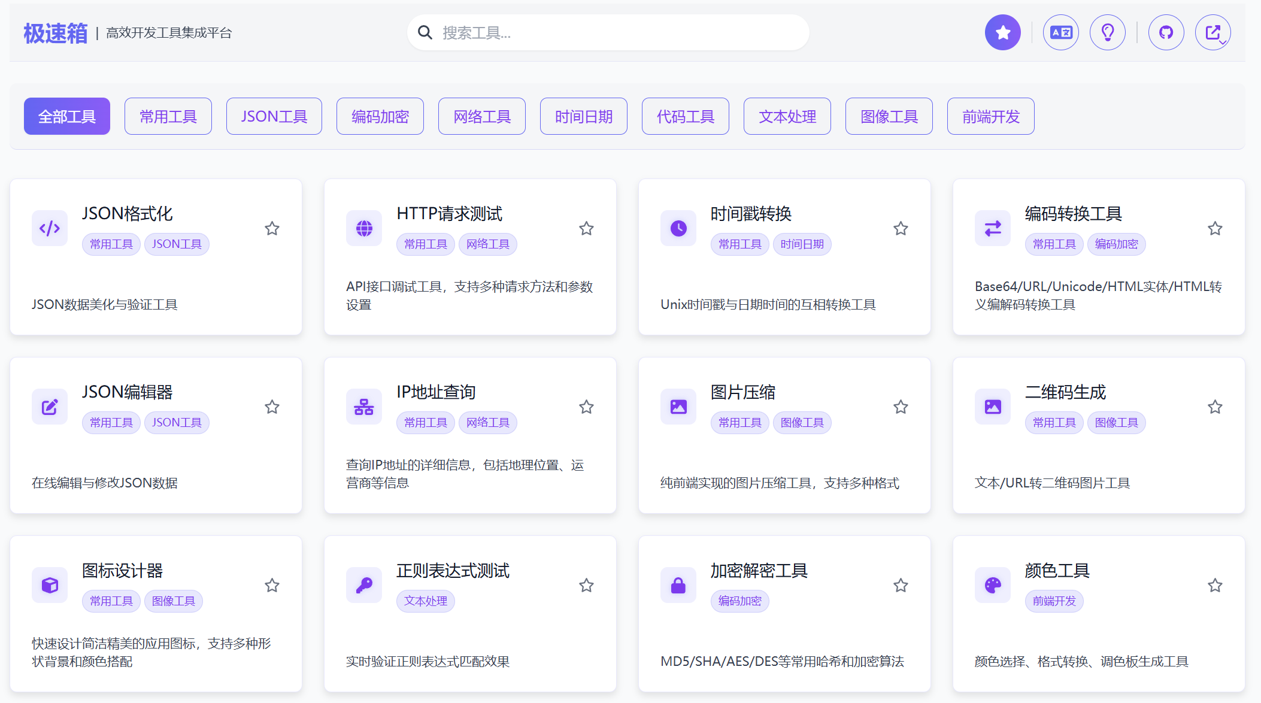Image resolution: width=1261 pixels, height=703 pixels.
Task: Open the language translation switcher icon
Action: pyautogui.click(x=1060, y=32)
